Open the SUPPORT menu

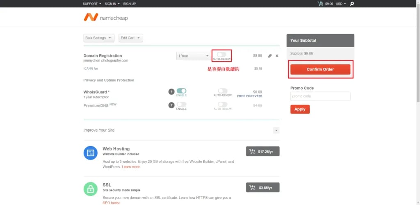point(92,4)
